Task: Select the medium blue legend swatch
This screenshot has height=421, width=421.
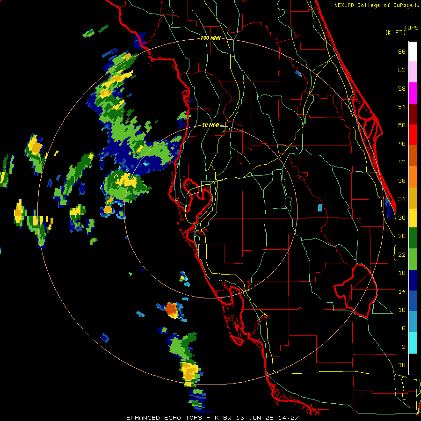Action: click(x=413, y=301)
